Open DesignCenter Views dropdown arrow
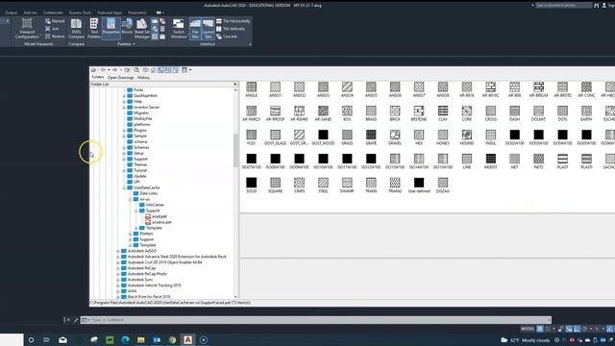This screenshot has height=346, width=615. 190,70
